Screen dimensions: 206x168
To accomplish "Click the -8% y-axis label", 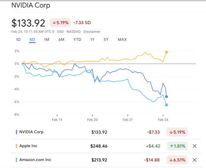I will click(16, 114).
